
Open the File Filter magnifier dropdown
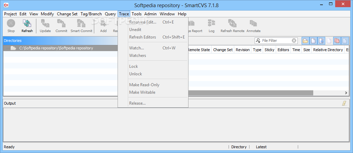tap(258, 41)
